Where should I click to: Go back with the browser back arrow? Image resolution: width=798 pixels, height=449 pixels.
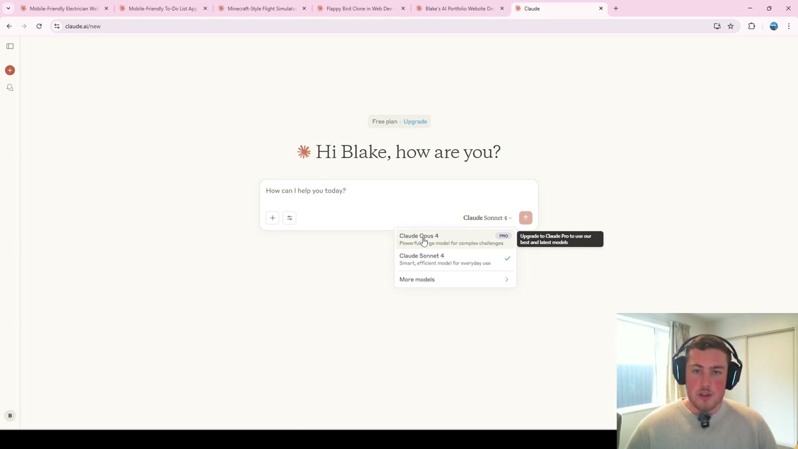click(x=9, y=26)
